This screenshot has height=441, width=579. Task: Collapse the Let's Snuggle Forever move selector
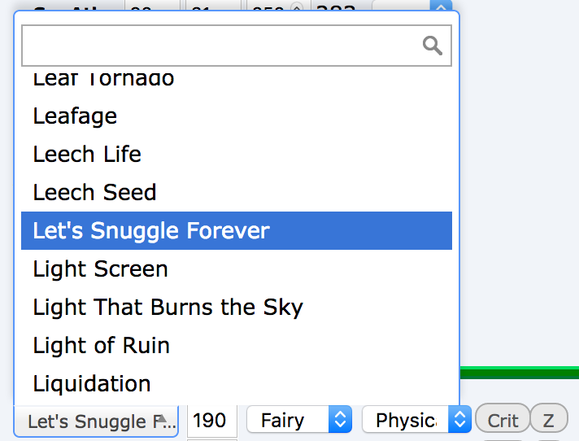pyautogui.click(x=96, y=421)
